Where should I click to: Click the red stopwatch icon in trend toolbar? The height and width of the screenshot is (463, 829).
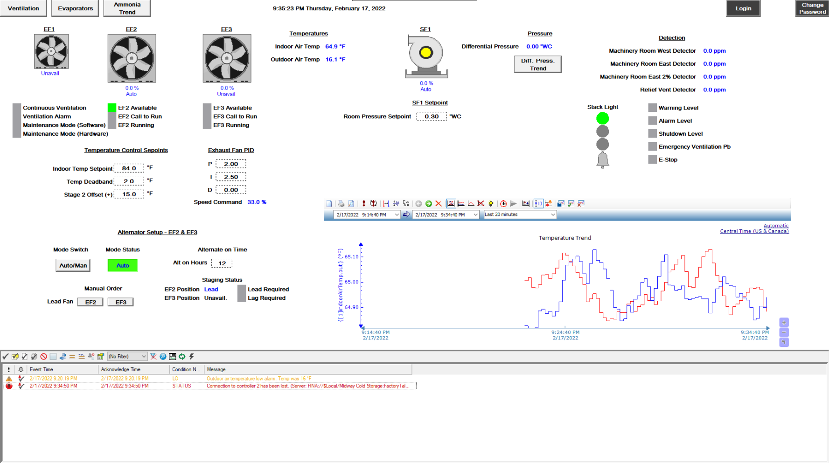pyautogui.click(x=503, y=204)
